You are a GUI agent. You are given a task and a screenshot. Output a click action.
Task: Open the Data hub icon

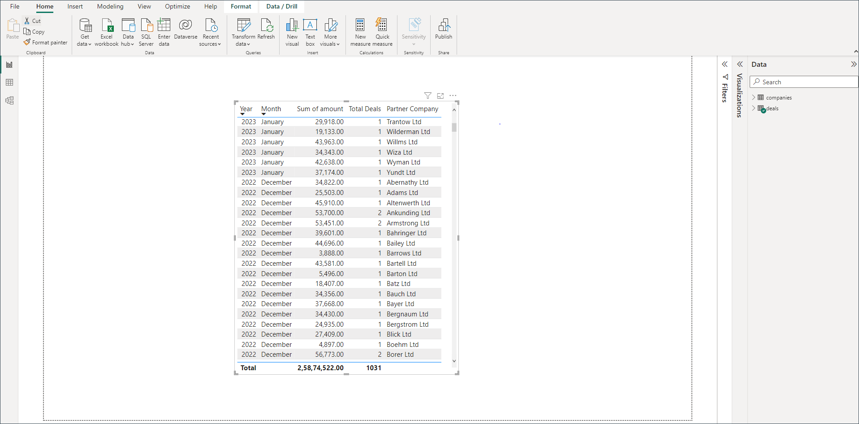[128, 25]
